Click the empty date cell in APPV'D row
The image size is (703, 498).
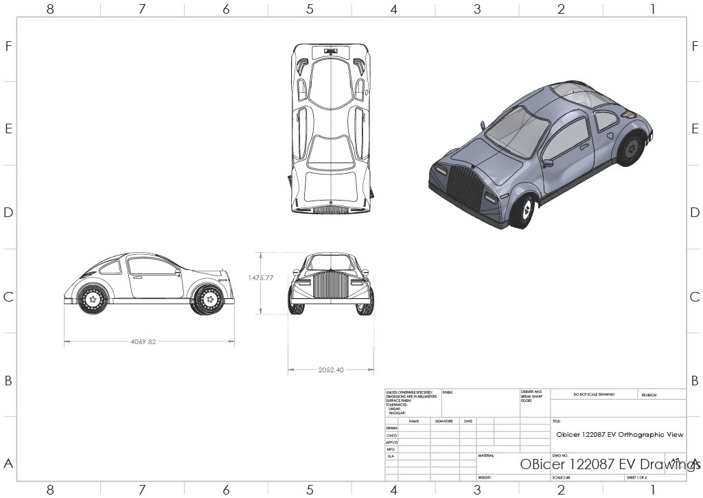(x=468, y=442)
